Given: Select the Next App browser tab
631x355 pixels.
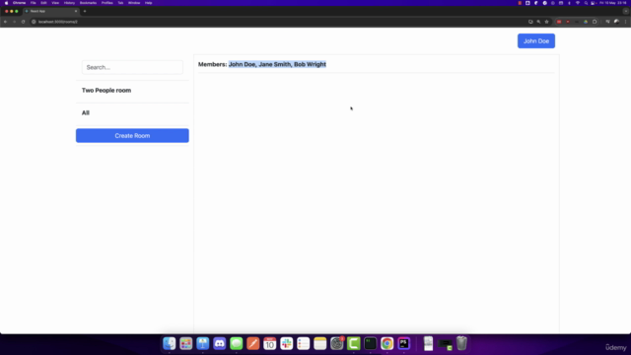Looking at the screenshot, I should (50, 11).
